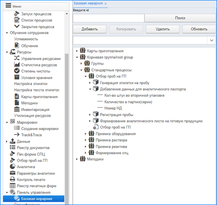Click the Степень чистоты check-circle icon
This screenshot has width=217, height=205.
coord(17,71)
